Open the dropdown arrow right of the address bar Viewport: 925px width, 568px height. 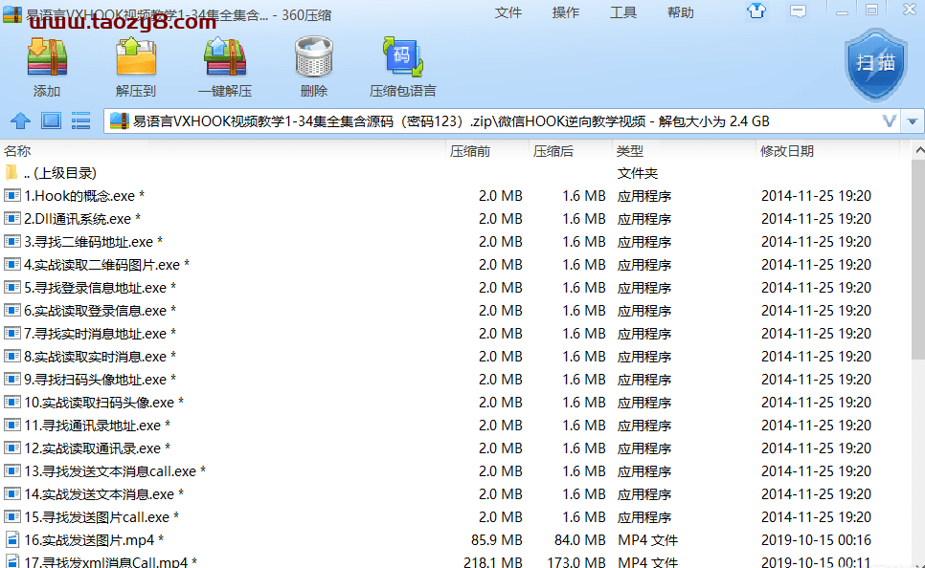[x=913, y=121]
